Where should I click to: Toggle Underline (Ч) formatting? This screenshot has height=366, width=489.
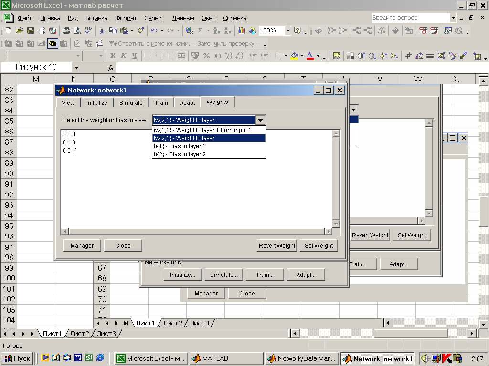point(134,56)
